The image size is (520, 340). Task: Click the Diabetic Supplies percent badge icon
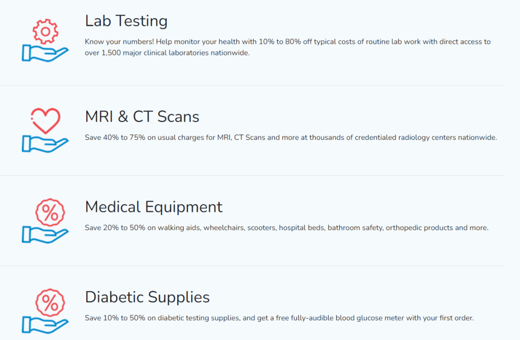tap(45, 311)
